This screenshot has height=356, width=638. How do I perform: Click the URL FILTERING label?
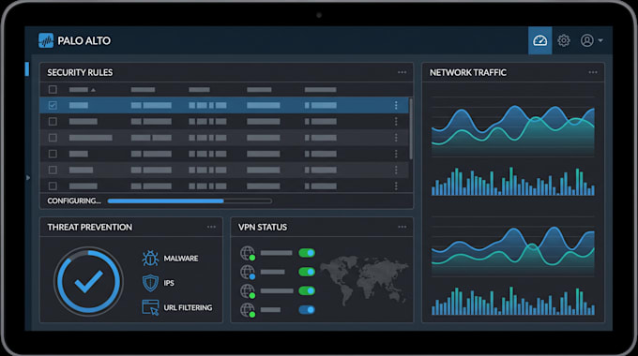[x=188, y=307]
